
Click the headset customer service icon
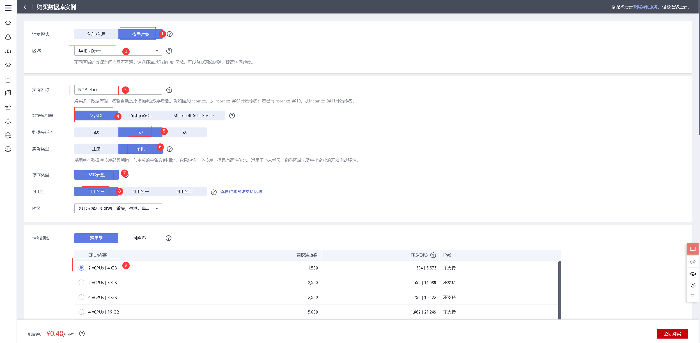click(x=693, y=274)
